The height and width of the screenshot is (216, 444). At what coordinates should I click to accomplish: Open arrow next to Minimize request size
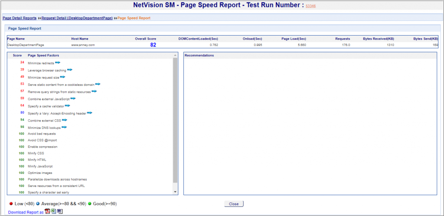click(x=63, y=77)
